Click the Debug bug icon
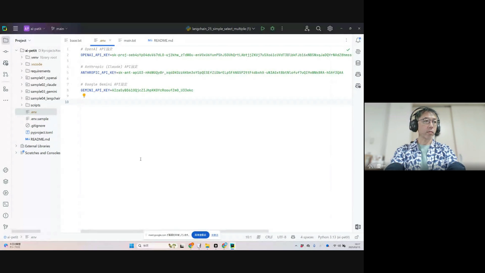The height and width of the screenshot is (273, 485). pyautogui.click(x=272, y=29)
